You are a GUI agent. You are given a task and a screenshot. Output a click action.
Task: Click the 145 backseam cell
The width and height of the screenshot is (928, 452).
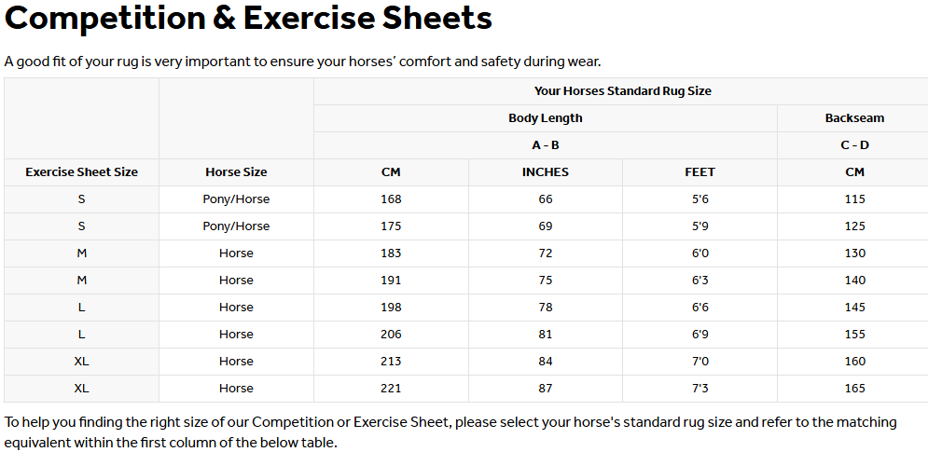(854, 308)
